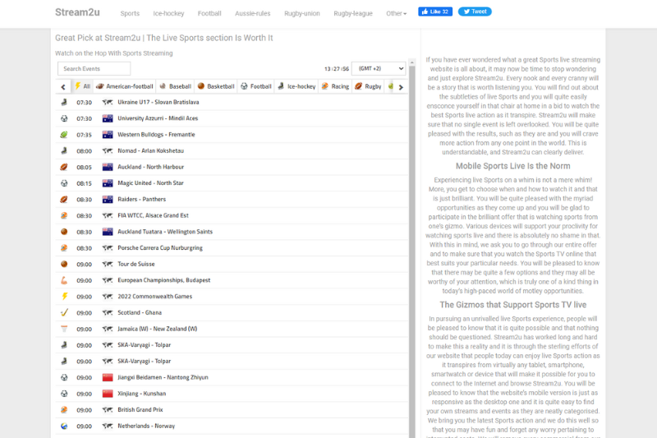
Task: Click the Australian flag next to Magic United - North Star
Action: click(108, 183)
